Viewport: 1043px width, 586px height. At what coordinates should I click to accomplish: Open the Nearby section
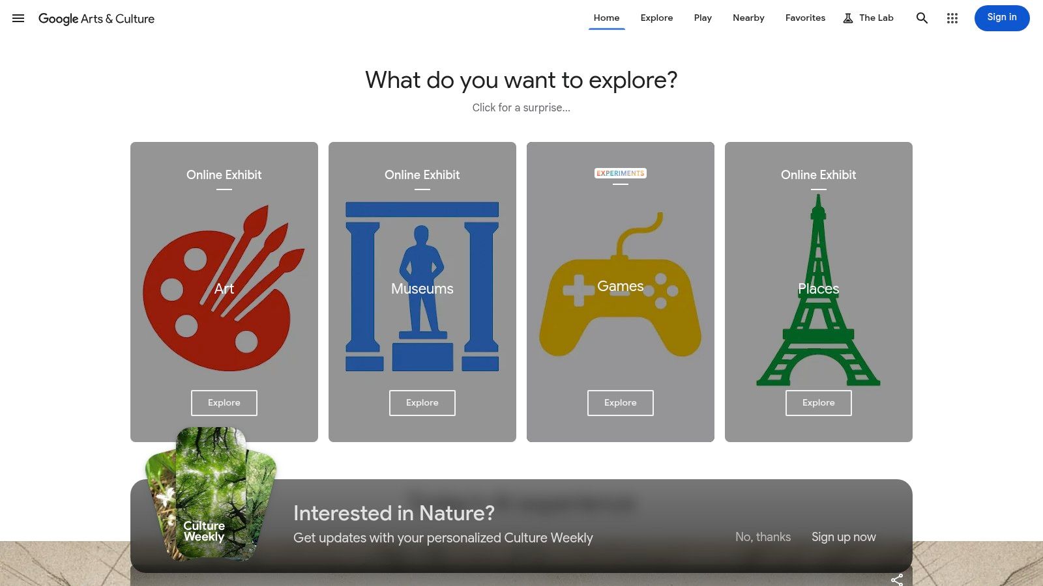click(748, 18)
